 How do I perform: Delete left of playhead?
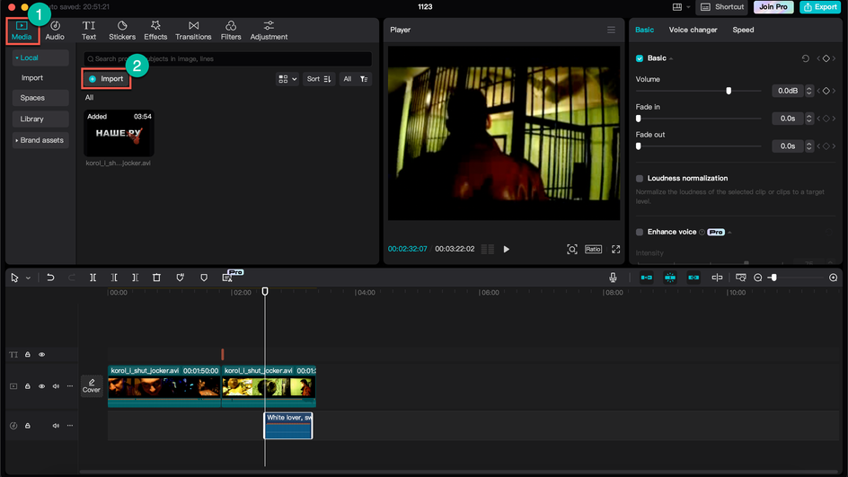[x=114, y=278]
